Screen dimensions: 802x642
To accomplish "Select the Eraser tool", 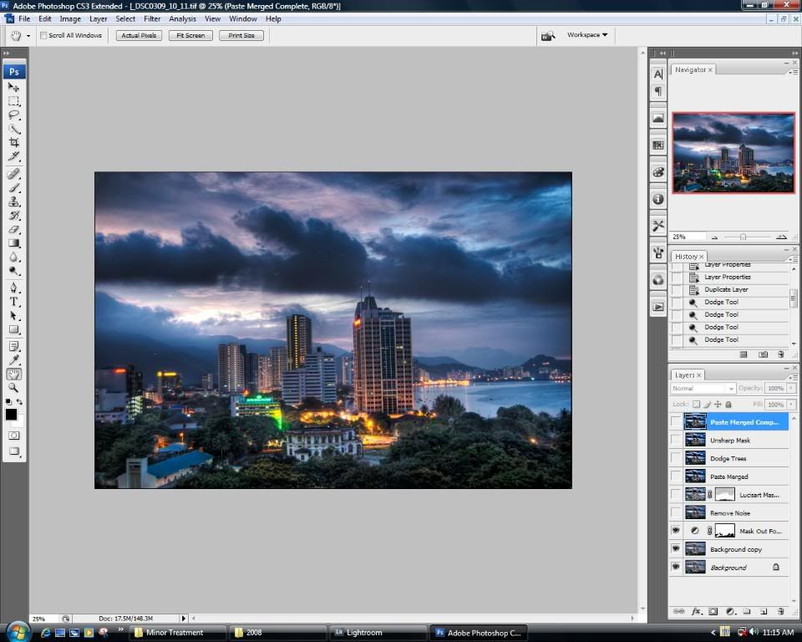I will [14, 230].
